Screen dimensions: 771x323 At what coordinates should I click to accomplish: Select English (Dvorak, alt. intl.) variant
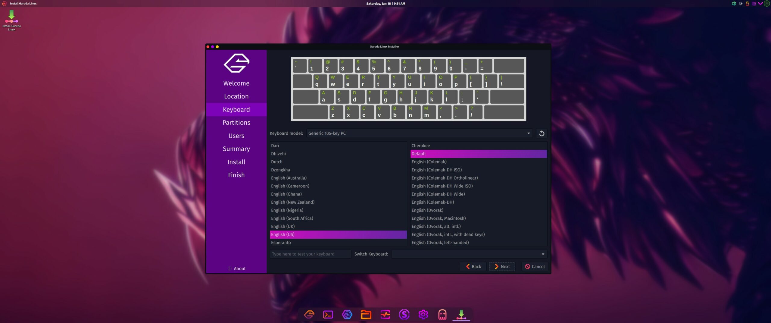pyautogui.click(x=479, y=227)
